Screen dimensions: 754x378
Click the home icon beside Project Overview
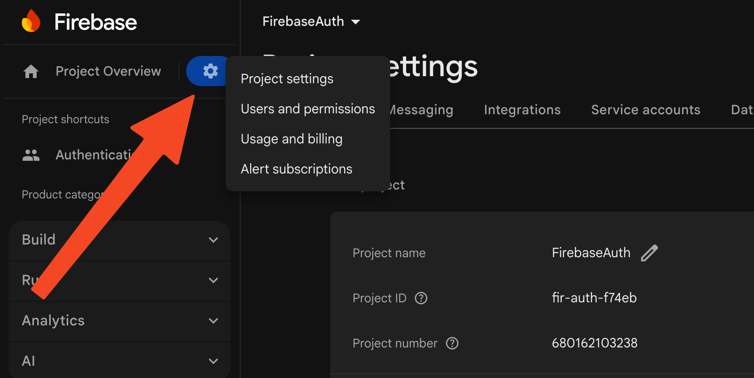tap(31, 71)
